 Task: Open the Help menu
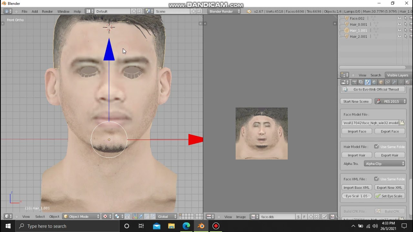point(77,11)
